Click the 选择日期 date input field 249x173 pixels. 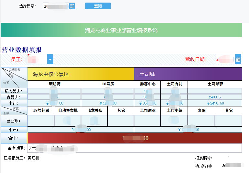tap(56, 6)
